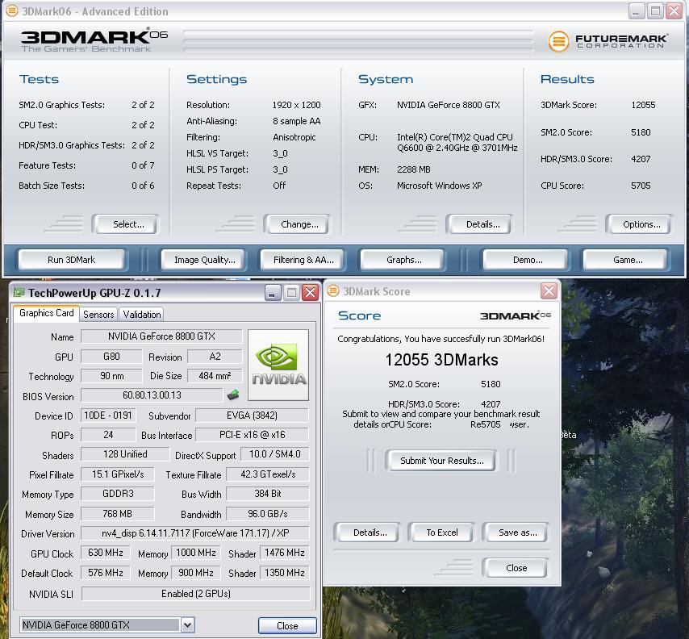Click the Futuremark Corporation logo
689x639 pixels.
608,41
